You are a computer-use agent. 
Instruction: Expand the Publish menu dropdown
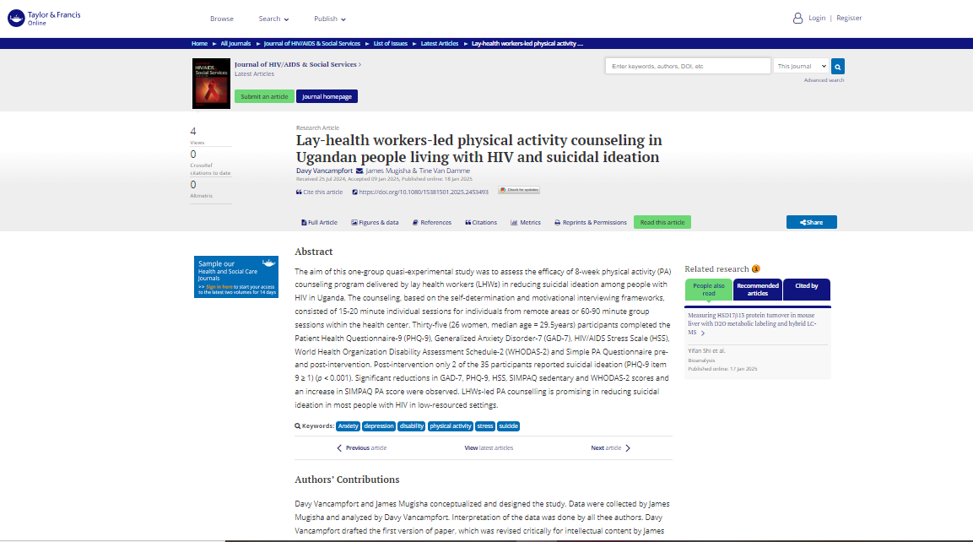pos(329,19)
